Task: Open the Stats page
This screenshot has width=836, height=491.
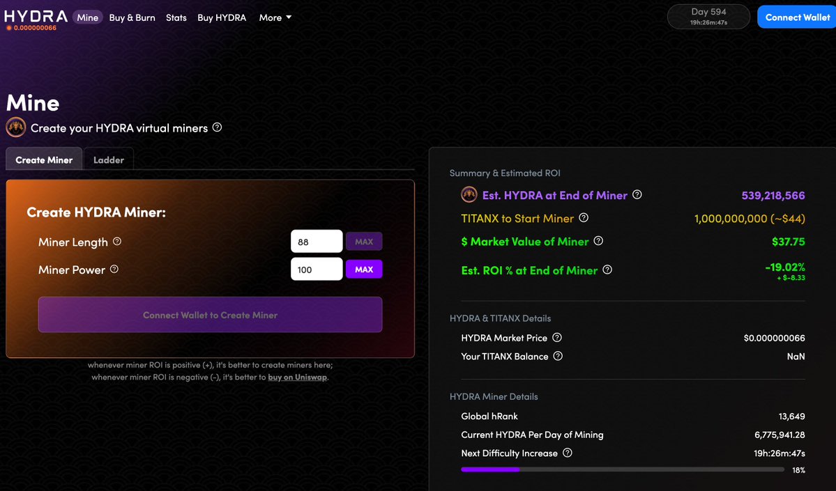Action: coord(176,17)
